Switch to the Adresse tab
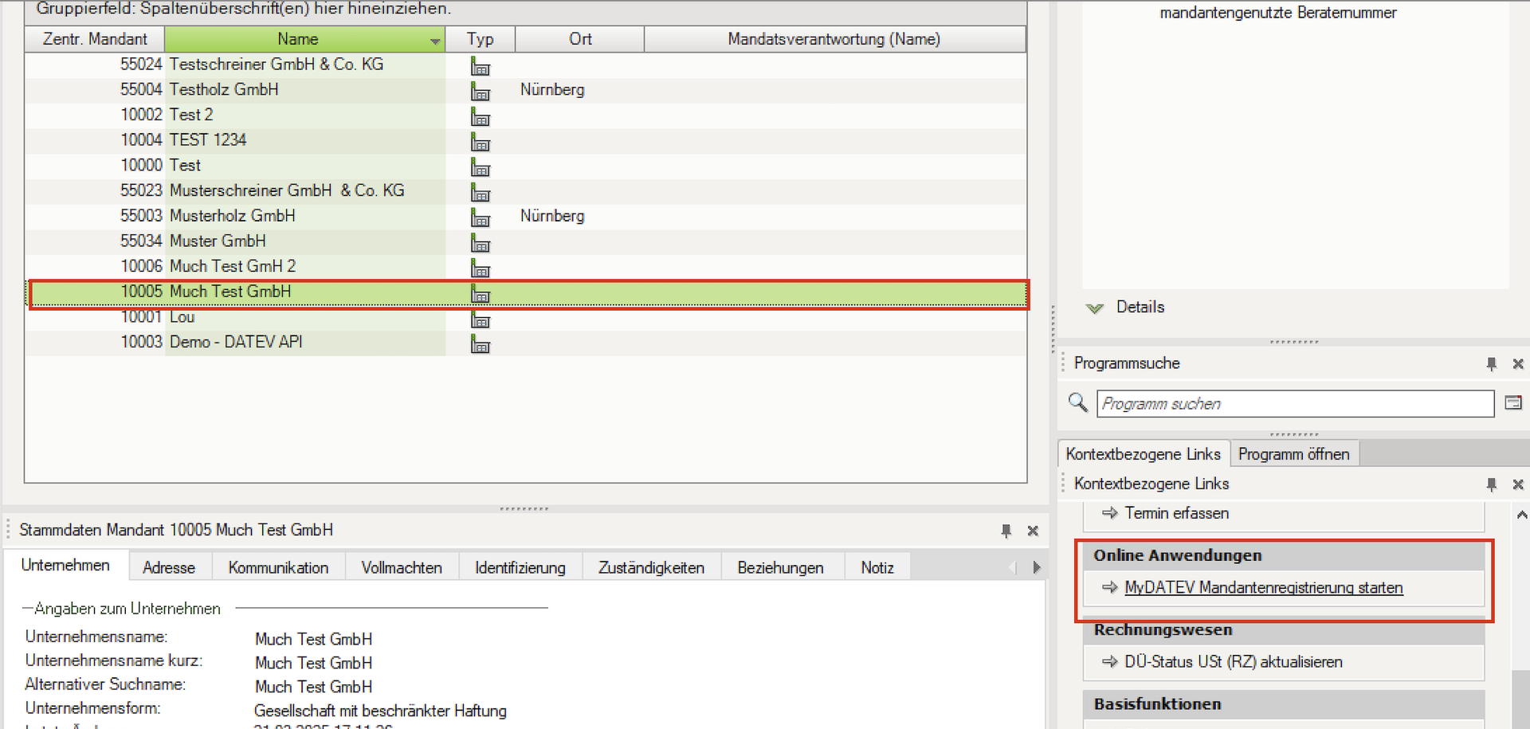1530x729 pixels. [x=169, y=567]
